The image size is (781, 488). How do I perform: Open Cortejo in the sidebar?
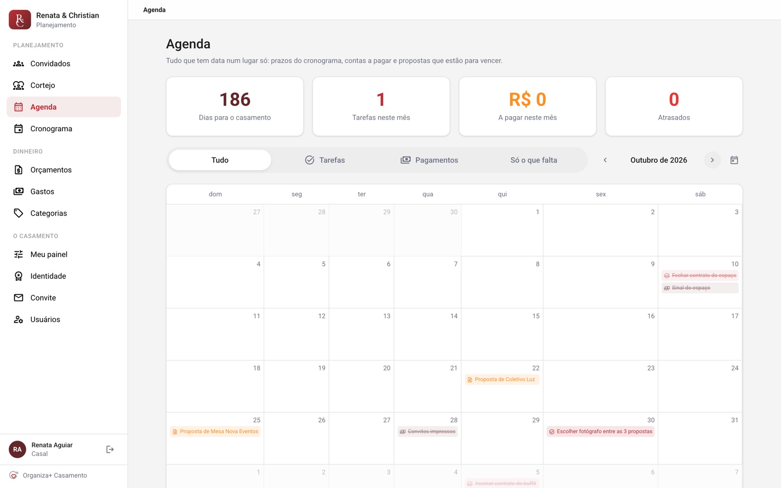coord(64,85)
